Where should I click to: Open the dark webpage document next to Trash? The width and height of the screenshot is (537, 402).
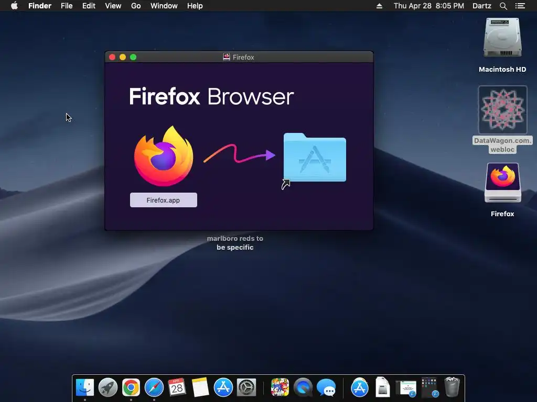(429, 387)
